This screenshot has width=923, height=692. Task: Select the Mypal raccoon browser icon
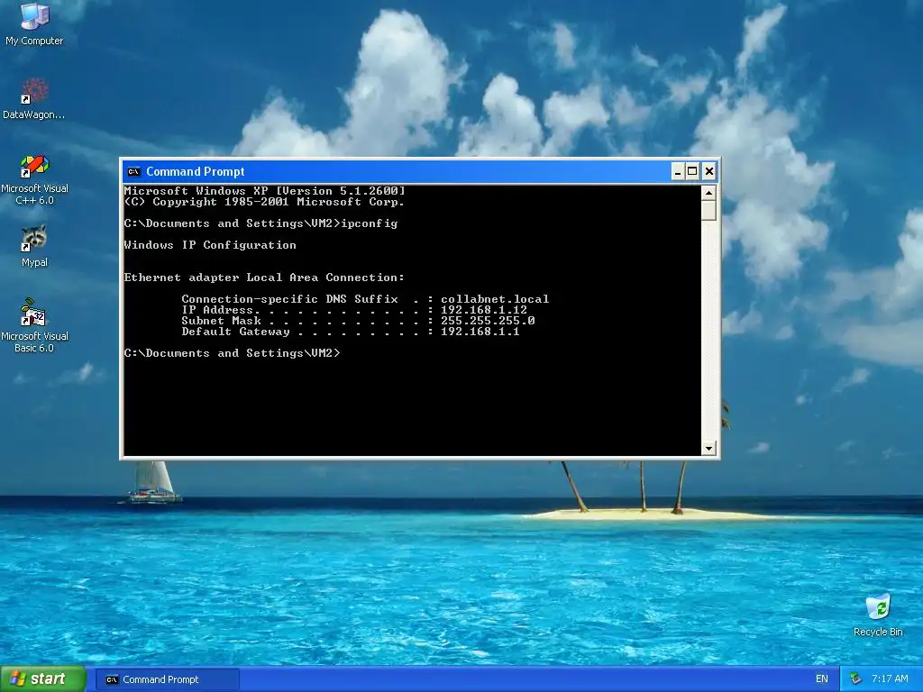coord(34,246)
